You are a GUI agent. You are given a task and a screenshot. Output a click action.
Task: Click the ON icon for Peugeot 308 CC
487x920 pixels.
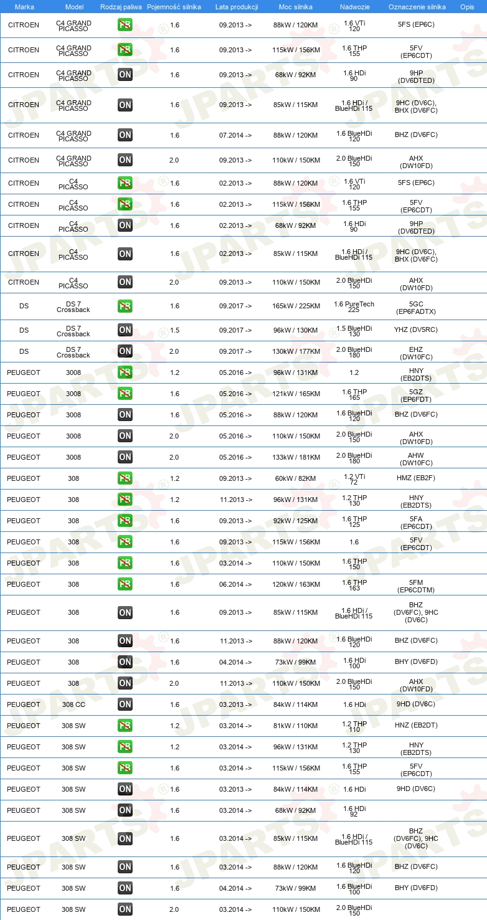pyautogui.click(x=125, y=704)
